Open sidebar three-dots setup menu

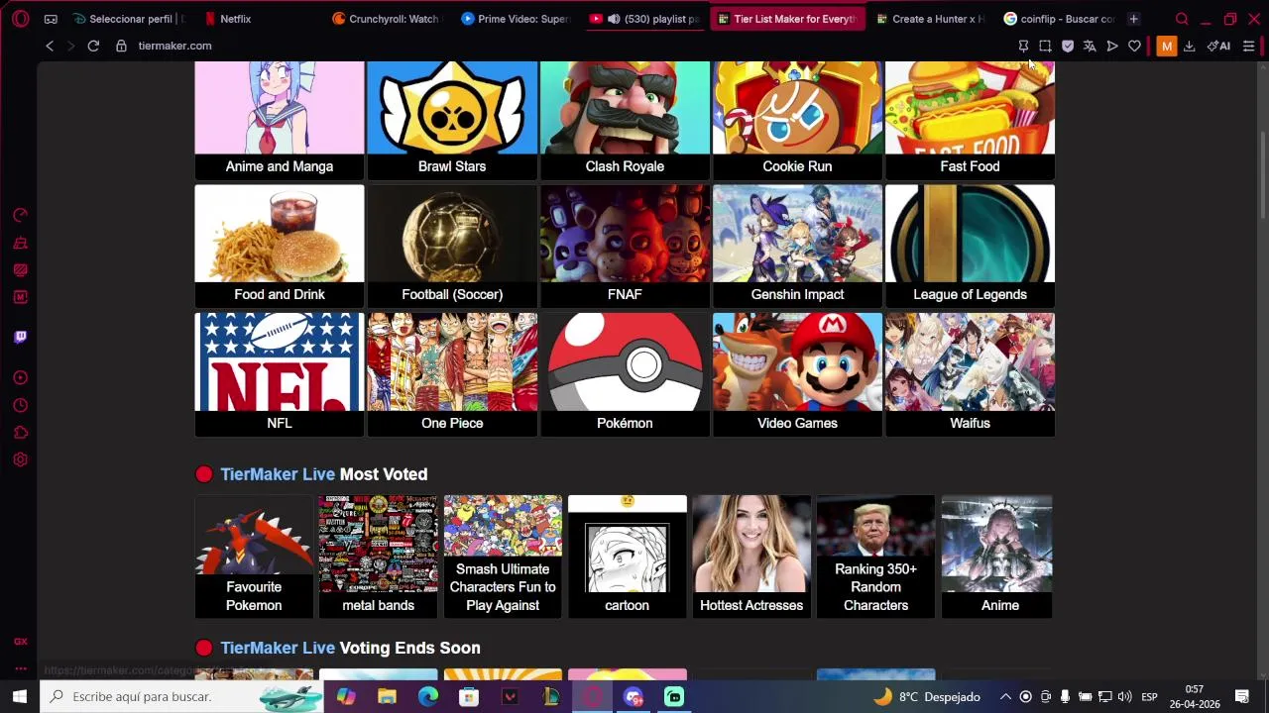click(x=20, y=668)
